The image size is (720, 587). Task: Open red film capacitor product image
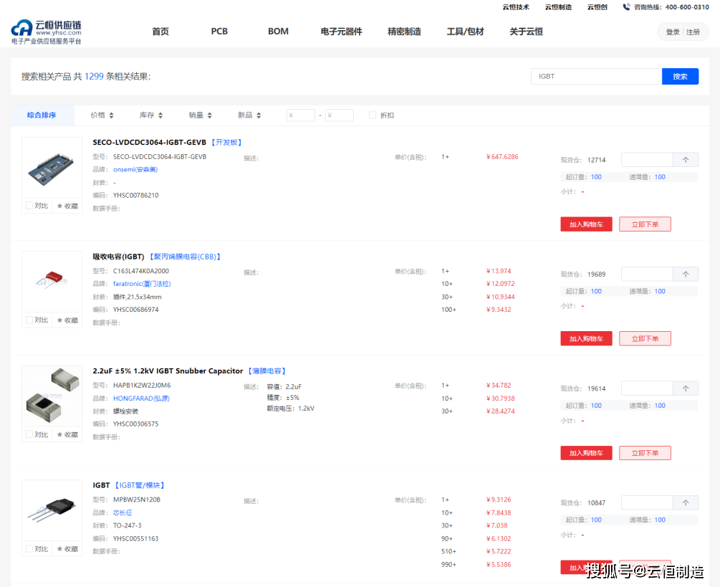pos(52,282)
